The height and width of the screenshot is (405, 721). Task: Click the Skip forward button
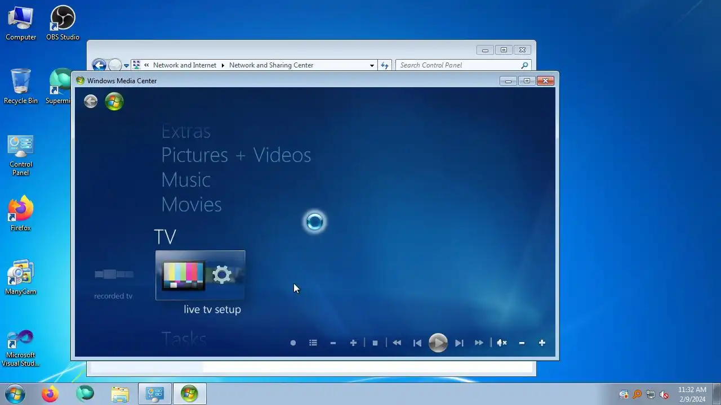click(x=459, y=343)
